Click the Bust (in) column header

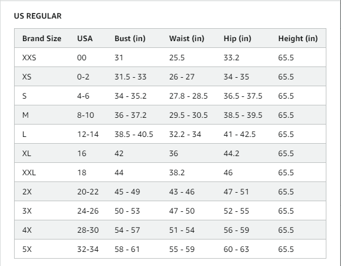130,39
